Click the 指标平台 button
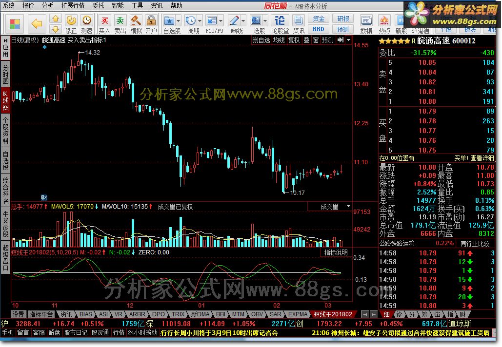Image resolution: width=502 pixels, height=347 pixels. pos(41,314)
